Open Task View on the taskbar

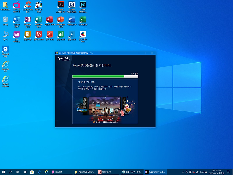[x=17, y=172]
